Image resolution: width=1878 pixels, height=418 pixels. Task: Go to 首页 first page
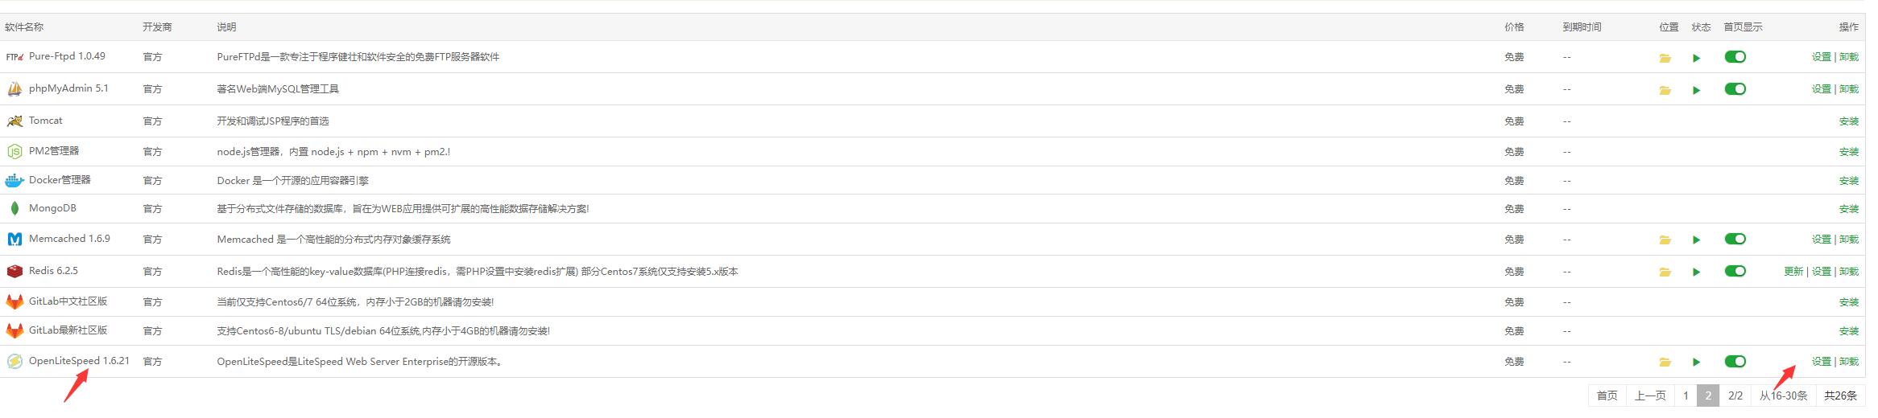[1607, 395]
